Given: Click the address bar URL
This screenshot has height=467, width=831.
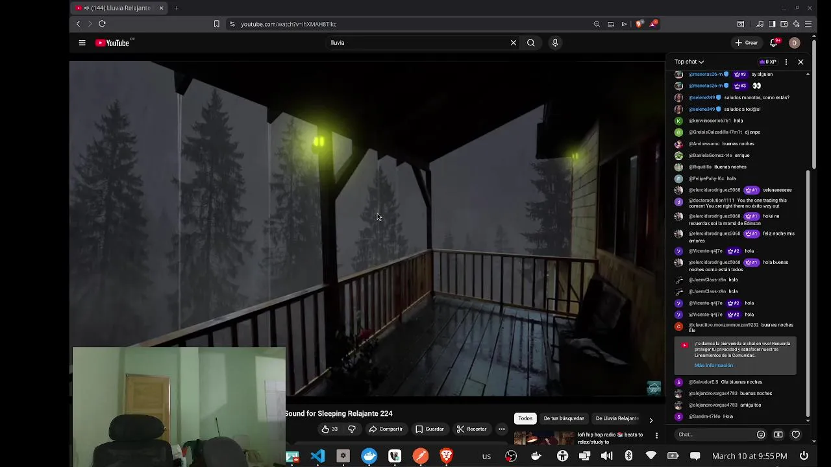Looking at the screenshot, I should [288, 24].
